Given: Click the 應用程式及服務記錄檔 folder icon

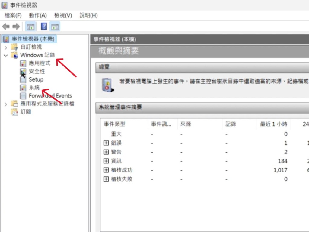Looking at the screenshot, I should [14, 104].
